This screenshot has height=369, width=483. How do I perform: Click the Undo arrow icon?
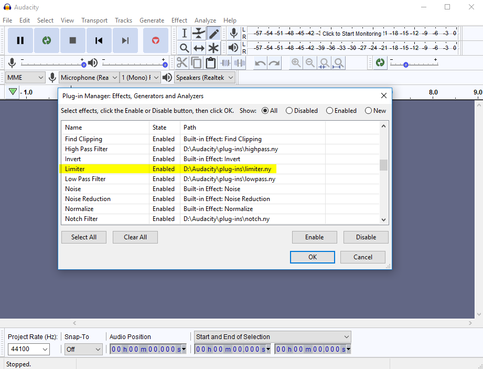point(260,63)
